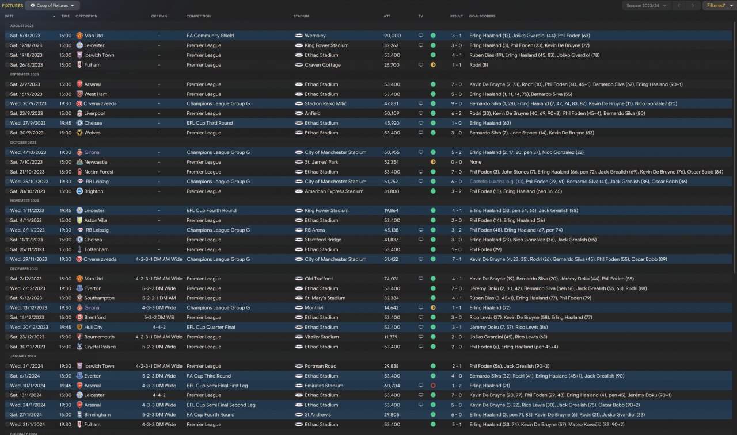Click the Man Utd badge in the FA Community Shield row
This screenshot has height=435, width=737.
tap(79, 36)
